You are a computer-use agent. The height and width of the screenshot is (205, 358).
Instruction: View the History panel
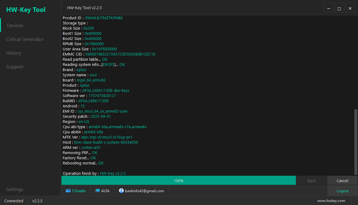coord(14,53)
